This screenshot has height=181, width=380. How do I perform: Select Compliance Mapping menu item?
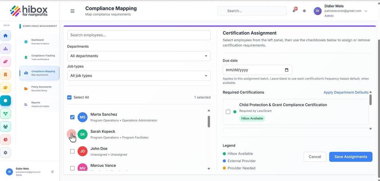pyautogui.click(x=39, y=73)
